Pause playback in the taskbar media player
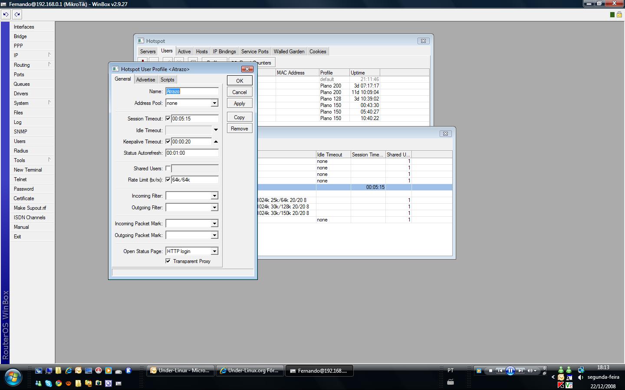Viewport: 625px width, 390px height. coord(510,370)
